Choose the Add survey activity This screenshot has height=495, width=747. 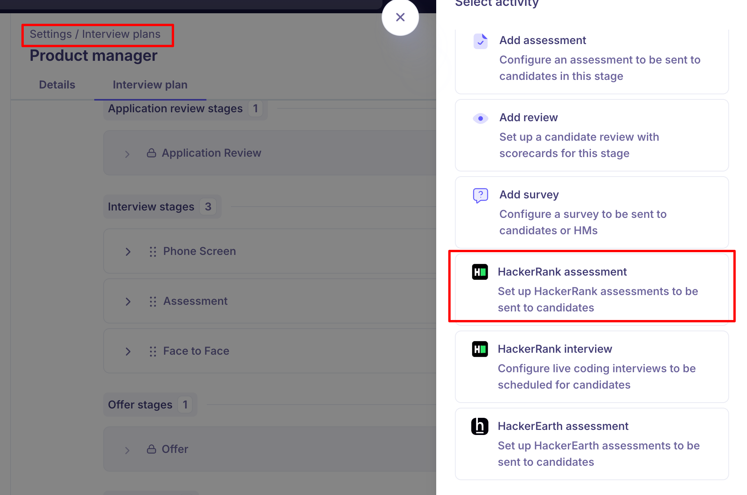click(592, 212)
